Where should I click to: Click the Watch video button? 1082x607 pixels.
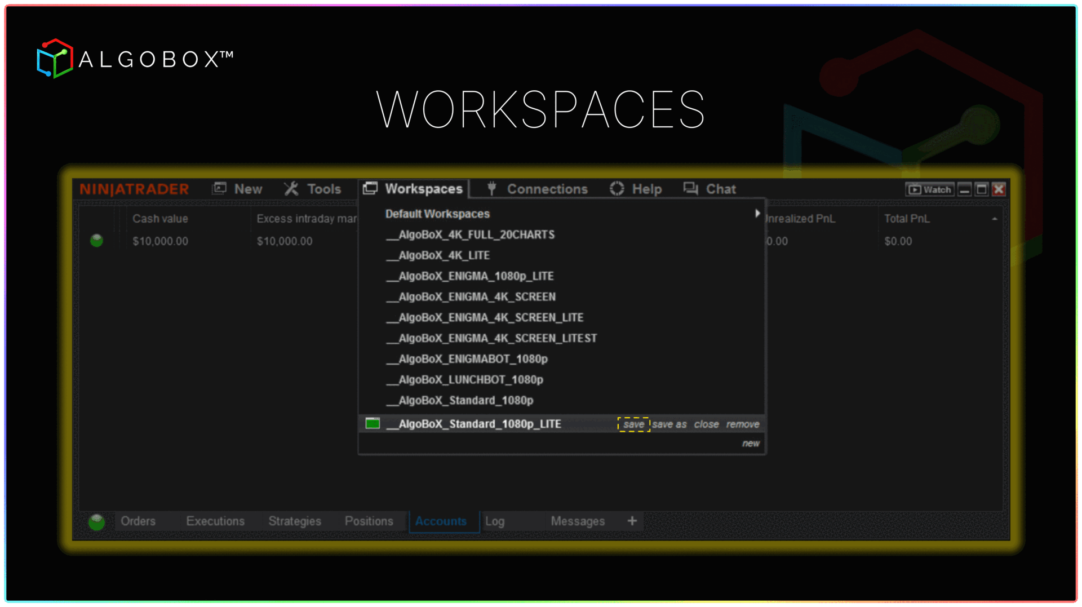[930, 189]
